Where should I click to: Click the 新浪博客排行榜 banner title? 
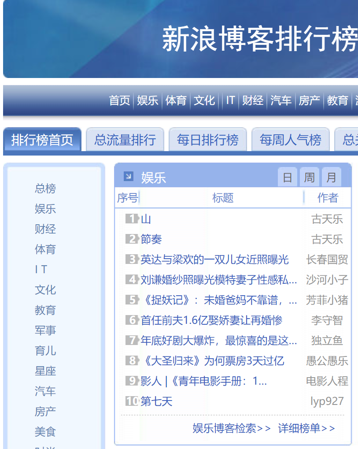260,39
